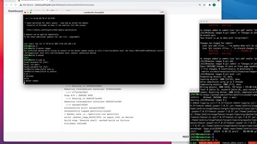Click the 'whoami' command line in the terminal

pyautogui.click(x=34, y=55)
